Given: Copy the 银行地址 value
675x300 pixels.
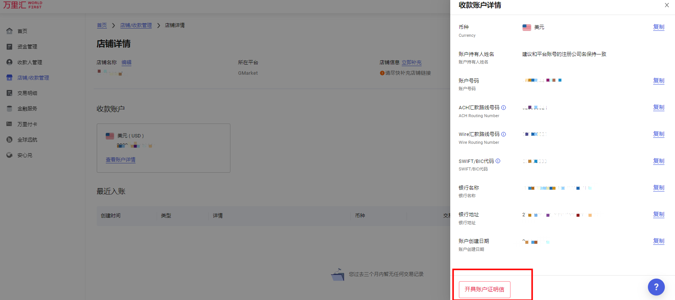Looking at the screenshot, I should coord(658,214).
